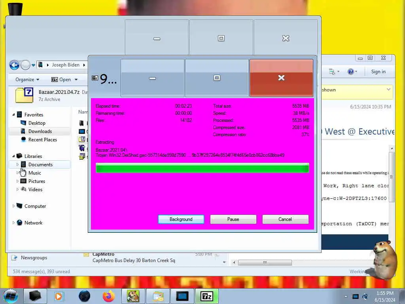
Task: Maximize the 7-Zip extraction dialog
Action: 217,78
